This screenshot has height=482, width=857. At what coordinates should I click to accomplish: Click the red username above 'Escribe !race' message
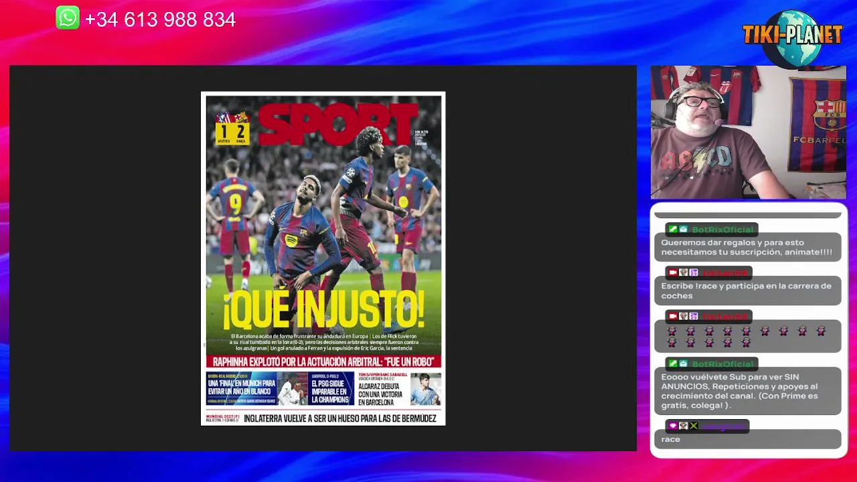[724, 273]
